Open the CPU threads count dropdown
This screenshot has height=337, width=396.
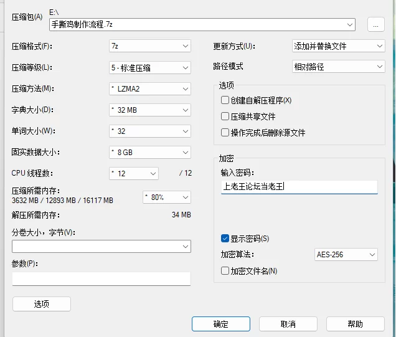(x=134, y=174)
